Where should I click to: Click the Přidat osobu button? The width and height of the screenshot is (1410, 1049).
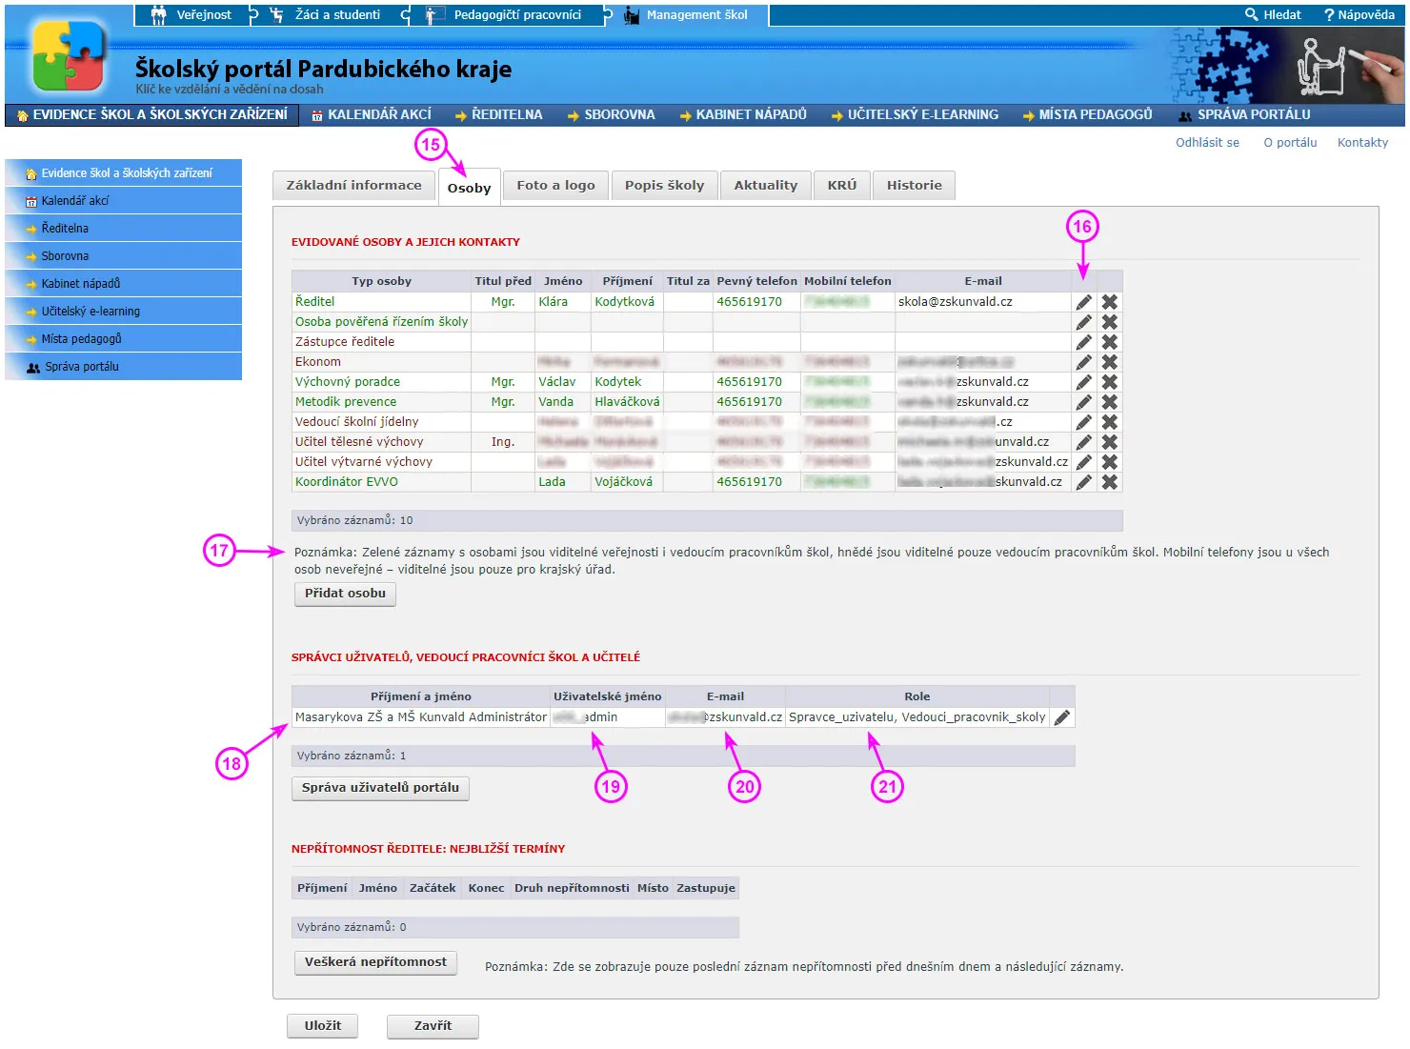pyautogui.click(x=345, y=594)
